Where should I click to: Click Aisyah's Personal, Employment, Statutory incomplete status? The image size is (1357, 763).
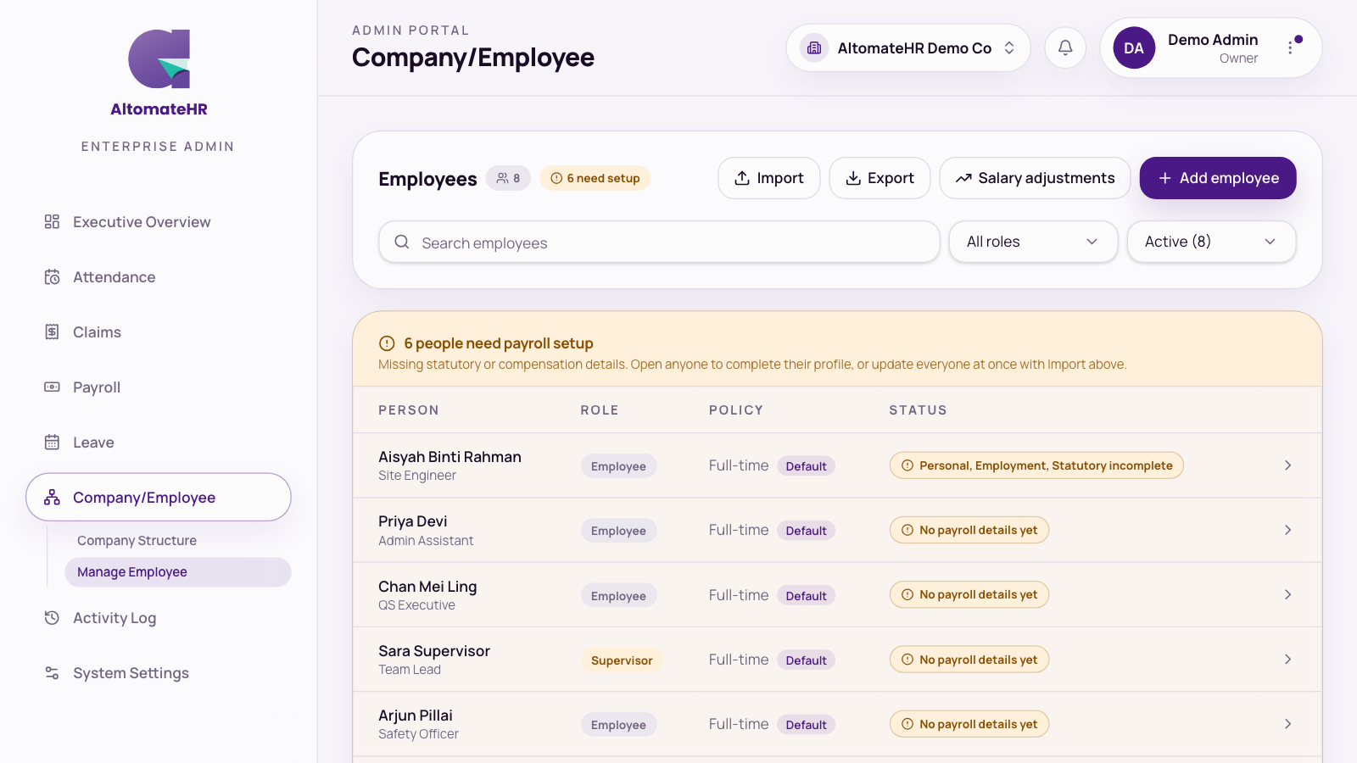tap(1036, 465)
